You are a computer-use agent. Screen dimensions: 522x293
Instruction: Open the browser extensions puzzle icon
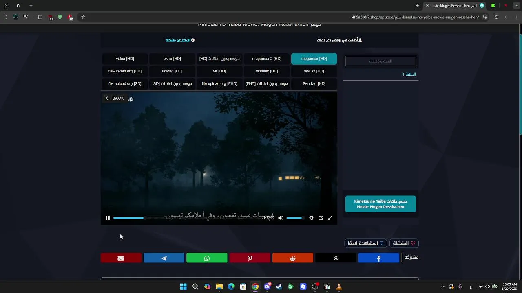tap(40, 17)
